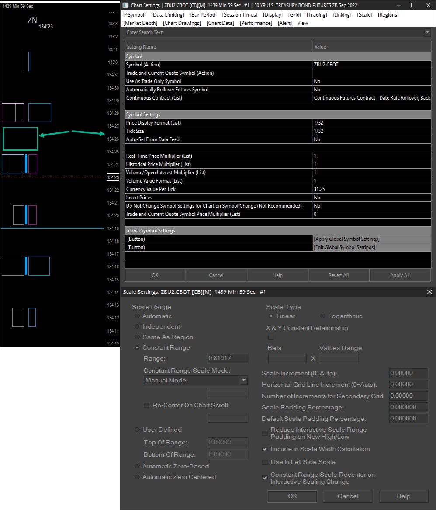Click the Chart Settings window icon
This screenshot has height=510, width=436.
[x=125, y=5]
